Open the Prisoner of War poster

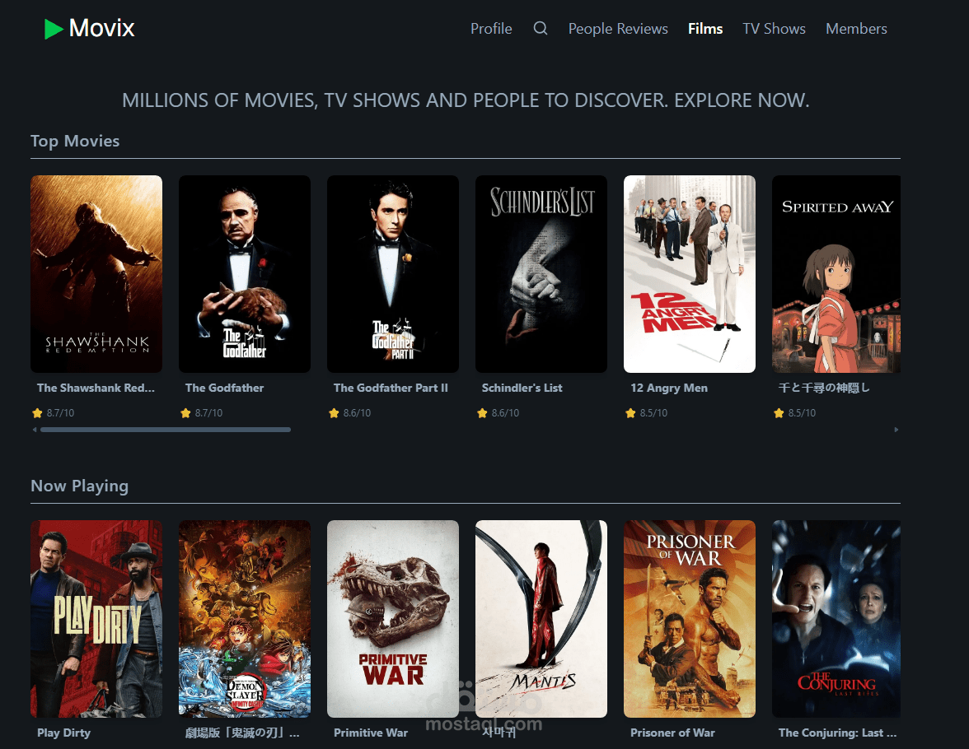[690, 618]
